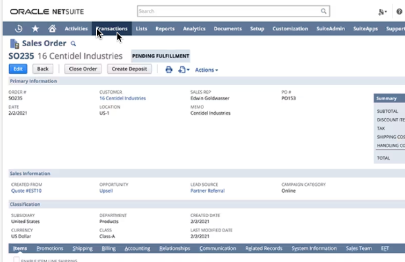Open the Setup menu
Image resolution: width=405 pixels, height=262 pixels.
click(x=257, y=29)
